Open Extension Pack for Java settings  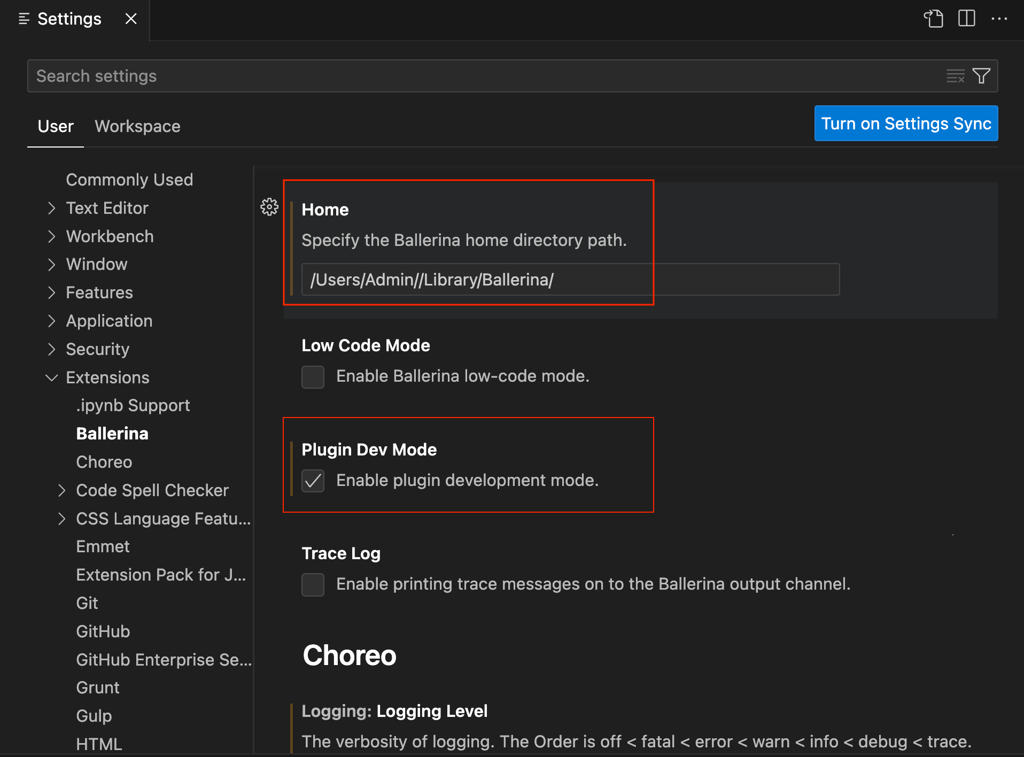(161, 575)
